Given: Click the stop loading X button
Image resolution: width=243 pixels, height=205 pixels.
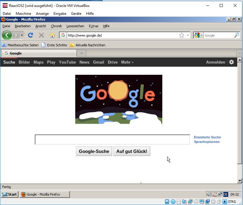Looking at the screenshot, I should pos(41,35).
